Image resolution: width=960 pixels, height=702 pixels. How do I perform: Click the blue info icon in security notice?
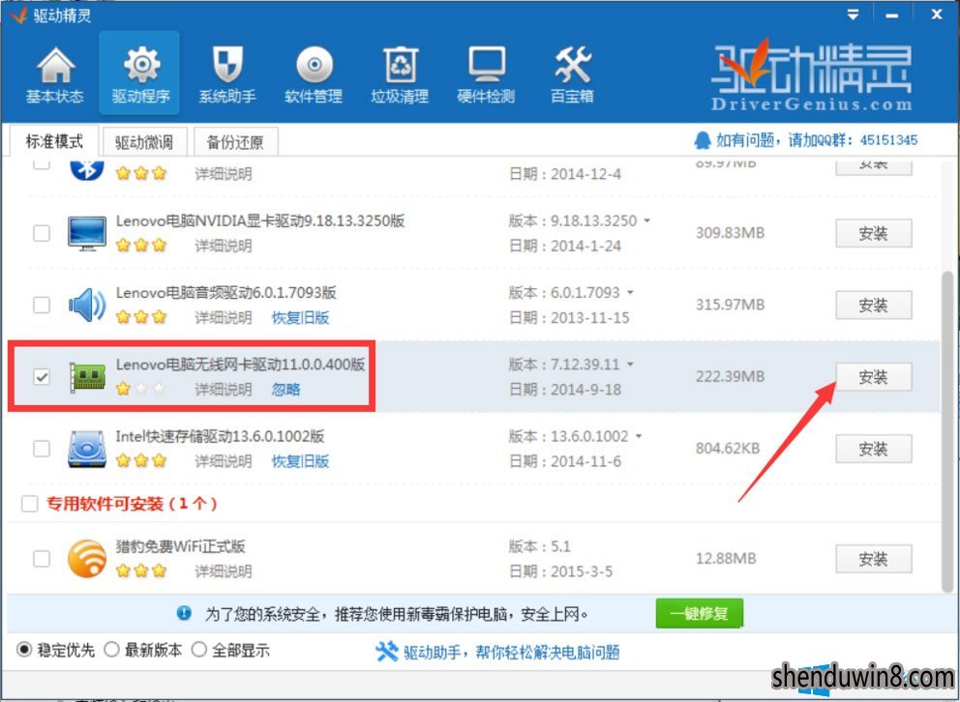tap(184, 613)
